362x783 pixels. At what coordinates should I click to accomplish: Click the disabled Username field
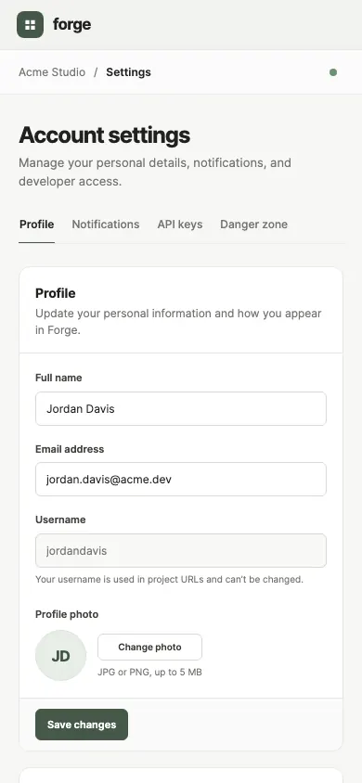pos(181,551)
